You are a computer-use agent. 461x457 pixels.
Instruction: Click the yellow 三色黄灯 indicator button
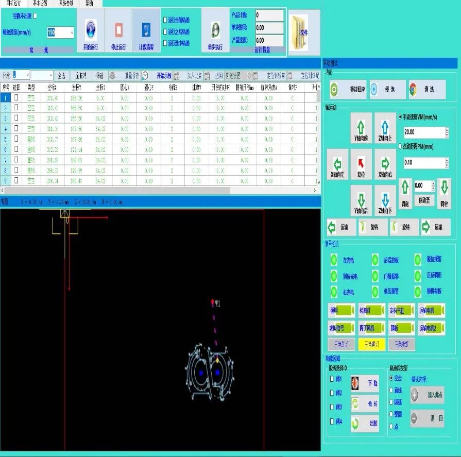click(371, 344)
